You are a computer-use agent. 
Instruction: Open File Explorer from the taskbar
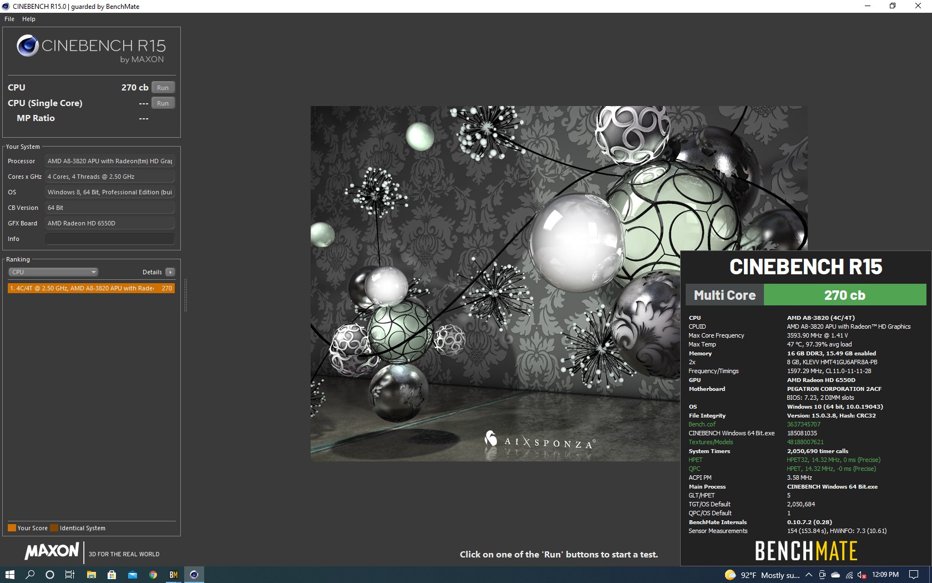pyautogui.click(x=92, y=575)
